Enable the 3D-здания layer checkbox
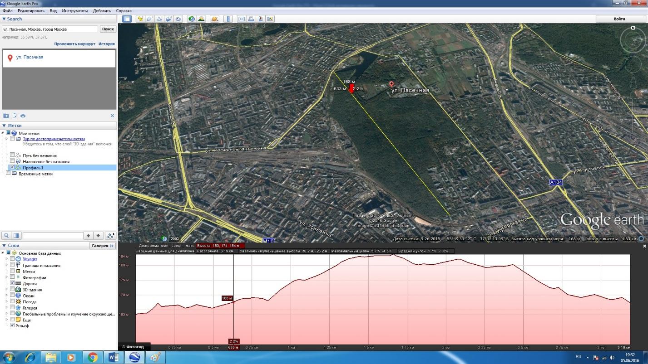The width and height of the screenshot is (648, 364). (13, 290)
